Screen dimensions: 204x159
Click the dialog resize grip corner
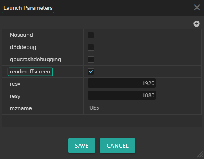pos(200,155)
